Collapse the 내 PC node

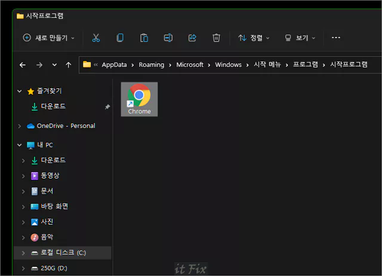(x=20, y=145)
